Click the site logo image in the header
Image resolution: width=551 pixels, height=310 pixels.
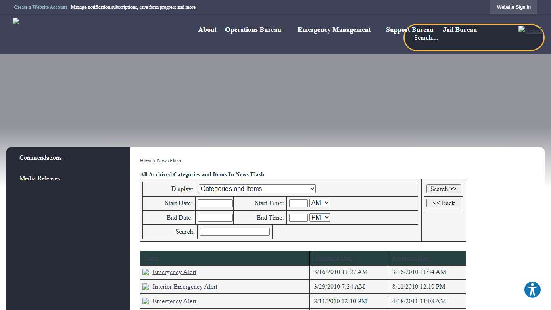click(x=16, y=21)
